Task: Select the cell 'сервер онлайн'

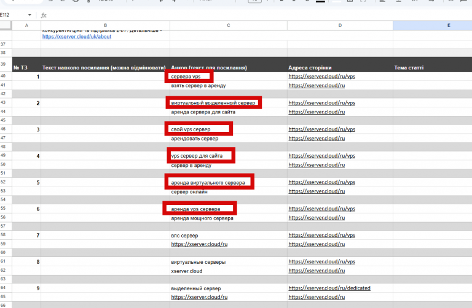Action: coord(229,191)
